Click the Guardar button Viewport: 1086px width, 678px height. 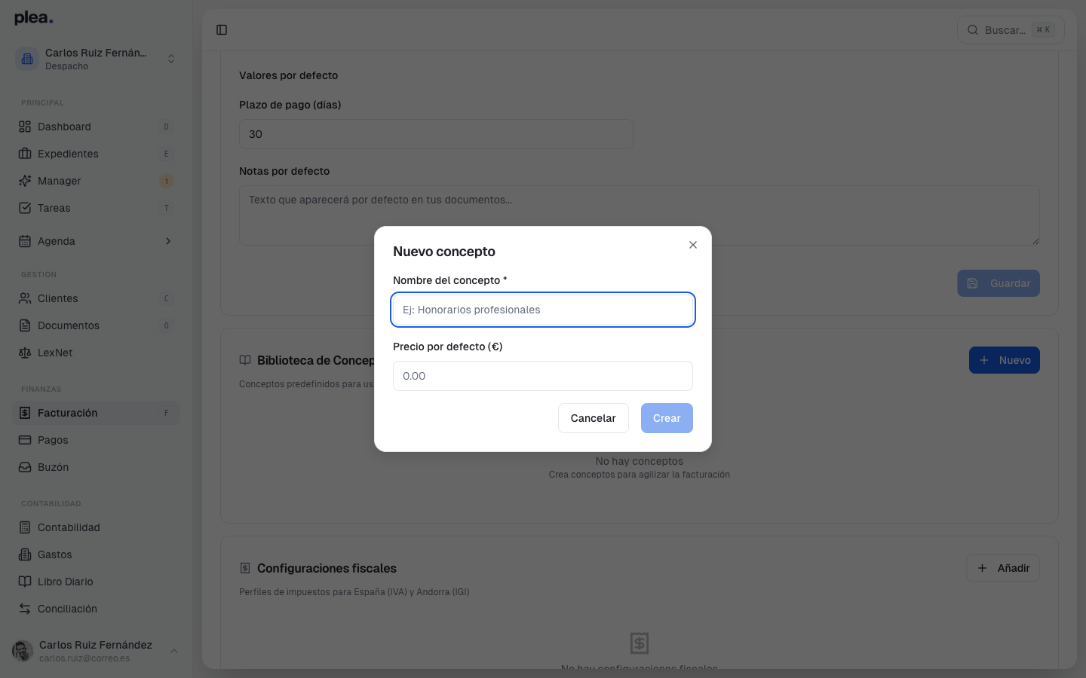click(999, 283)
